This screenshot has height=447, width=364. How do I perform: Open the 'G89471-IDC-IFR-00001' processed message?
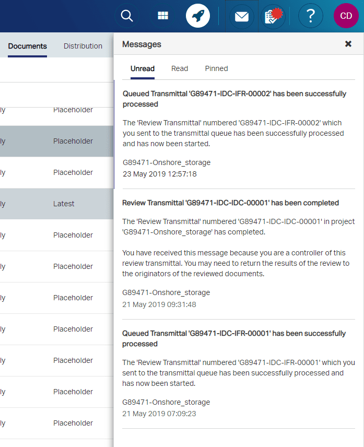234,338
